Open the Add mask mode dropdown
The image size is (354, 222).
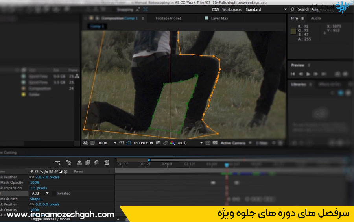pyautogui.click(x=40, y=193)
